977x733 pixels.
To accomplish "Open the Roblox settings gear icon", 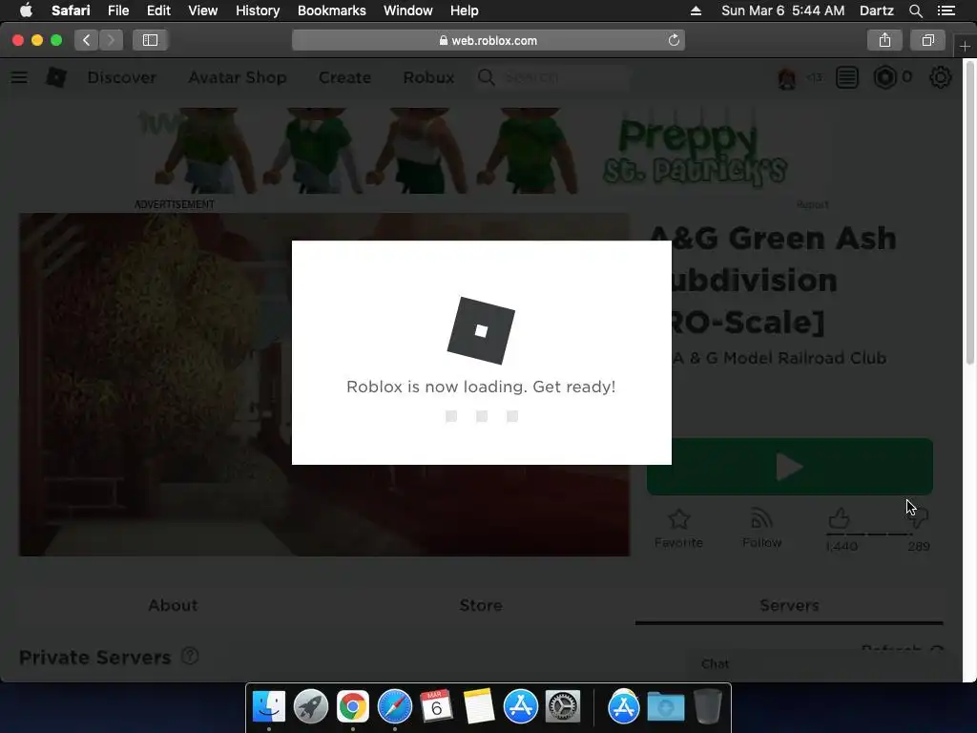I will [940, 77].
